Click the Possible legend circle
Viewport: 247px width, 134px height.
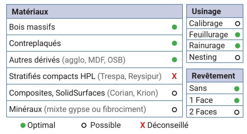84,126
